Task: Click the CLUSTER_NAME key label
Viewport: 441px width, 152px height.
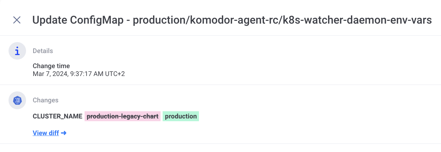Action: (x=58, y=116)
